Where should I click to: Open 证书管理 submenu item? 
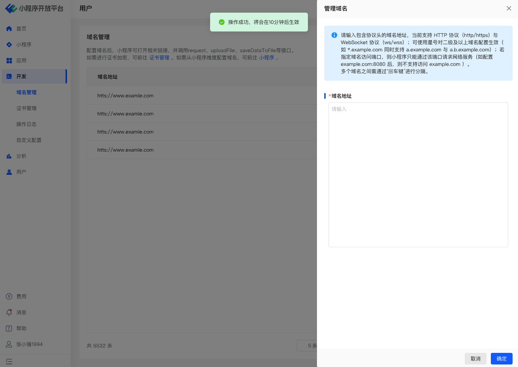[26, 108]
